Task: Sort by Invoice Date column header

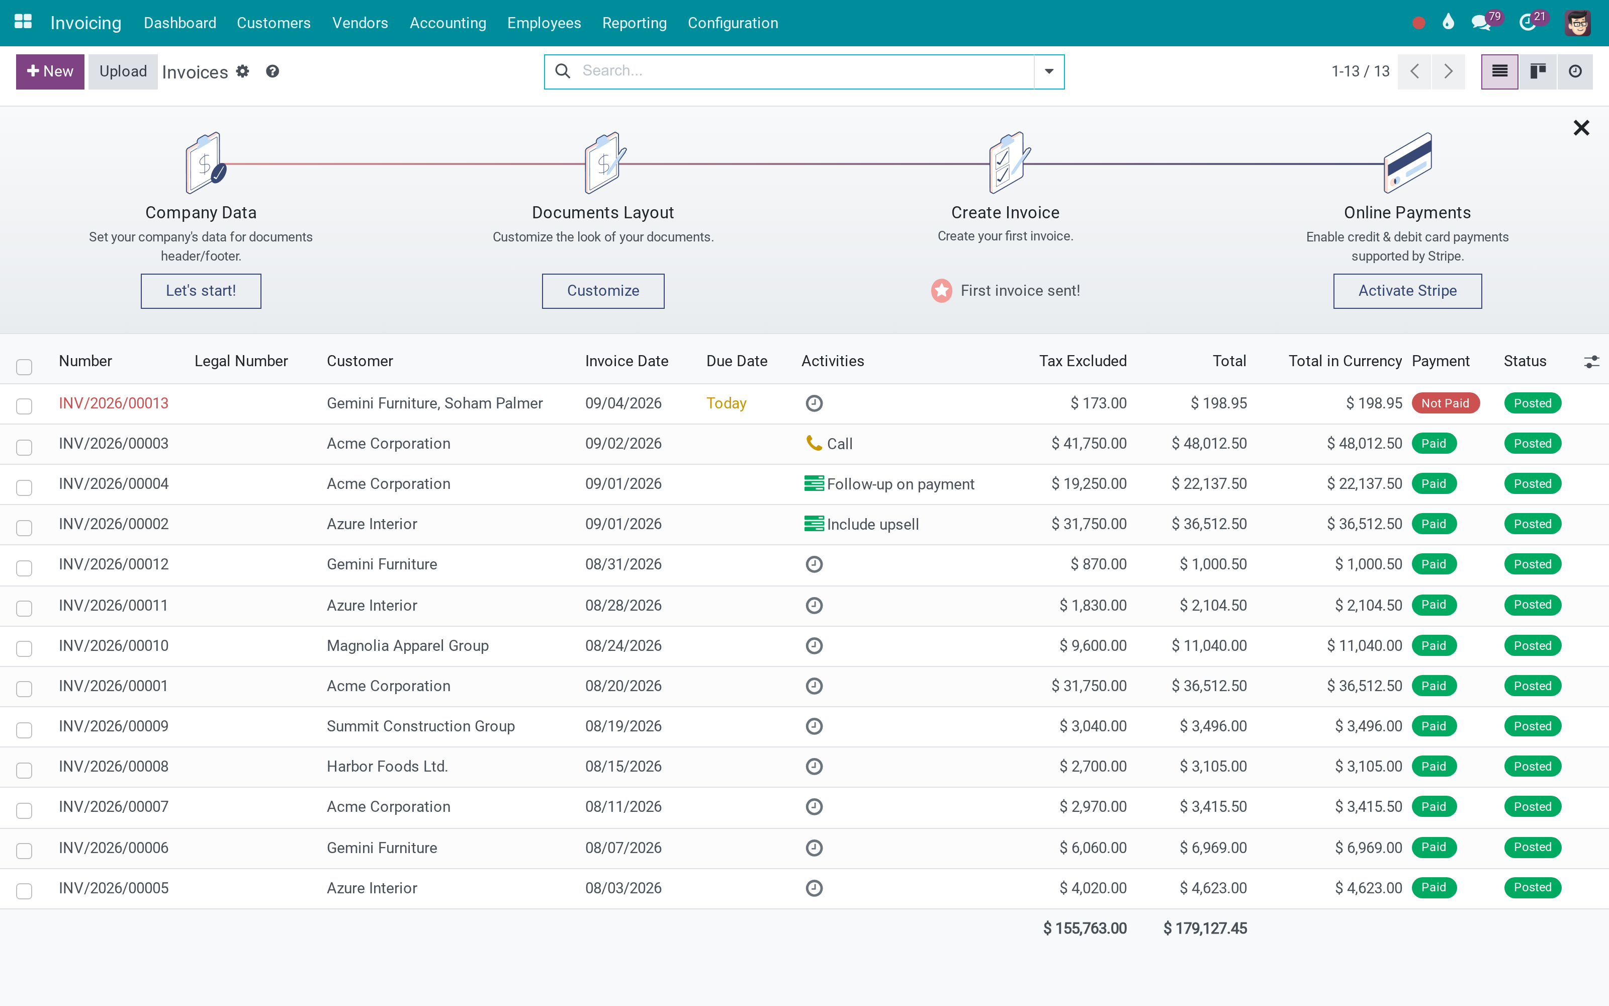Action: click(627, 361)
